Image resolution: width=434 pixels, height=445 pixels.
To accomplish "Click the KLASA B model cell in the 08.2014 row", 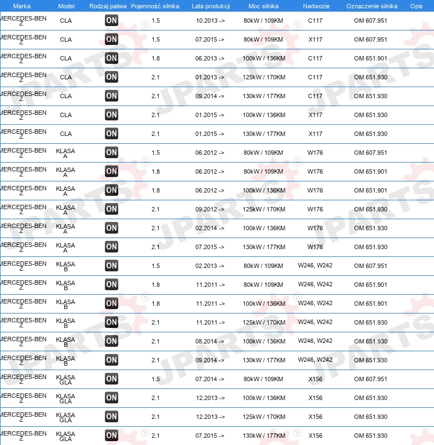I will tap(65, 342).
